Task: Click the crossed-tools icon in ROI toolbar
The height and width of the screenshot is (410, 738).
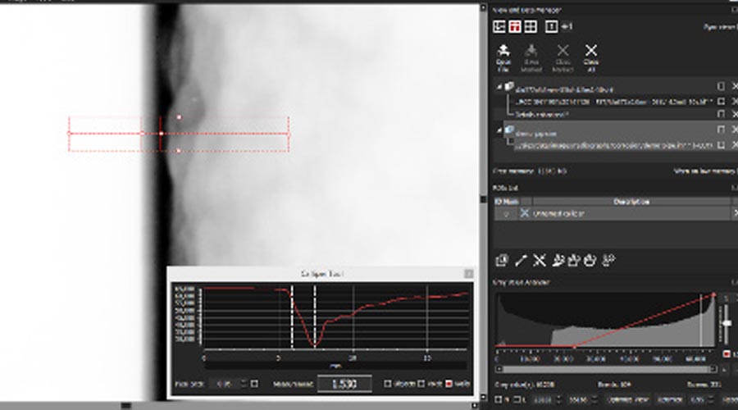Action: coord(539,260)
